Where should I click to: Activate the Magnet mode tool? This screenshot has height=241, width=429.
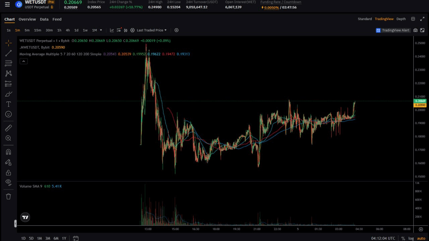(8, 152)
